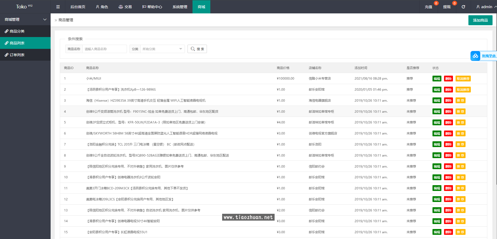The width and height of the screenshot is (497, 239).
Task: Click into the 商品名称 search field
Action: tap(104, 49)
